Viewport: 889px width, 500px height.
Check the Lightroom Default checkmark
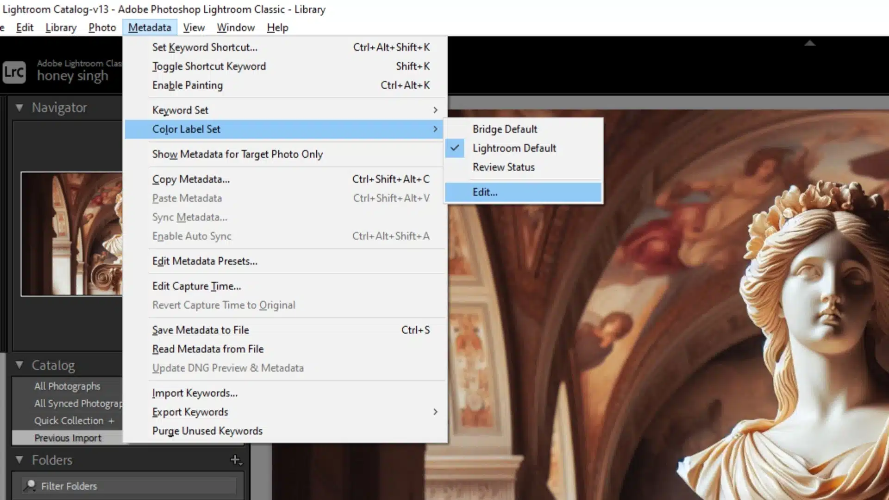pos(455,148)
